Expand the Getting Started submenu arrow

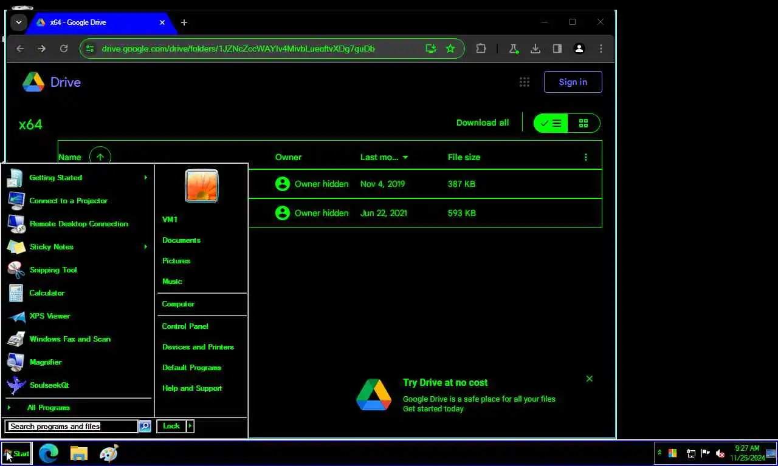pyautogui.click(x=145, y=178)
